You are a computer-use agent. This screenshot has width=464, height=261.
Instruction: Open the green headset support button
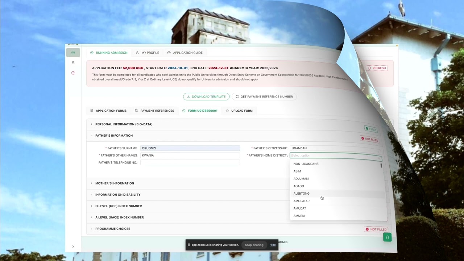(x=387, y=237)
